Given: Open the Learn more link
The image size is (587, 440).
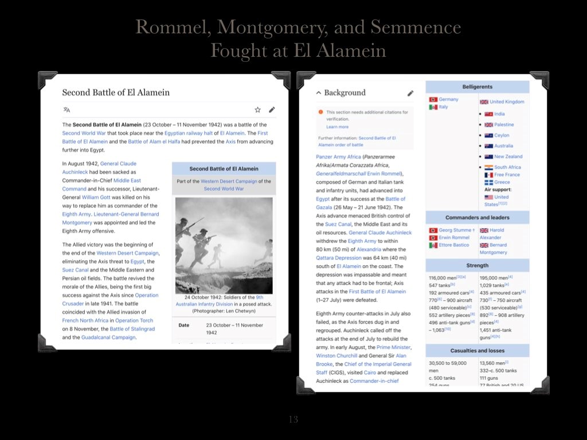Looking at the screenshot, I should click(337, 127).
